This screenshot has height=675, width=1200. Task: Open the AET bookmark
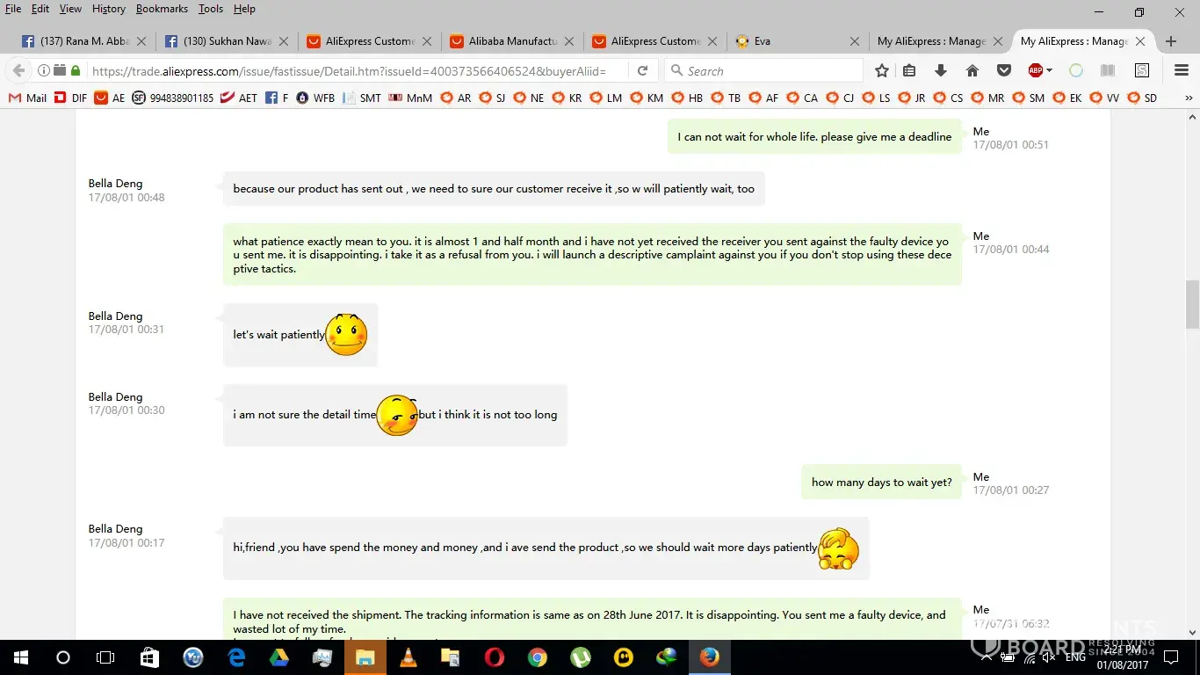(x=239, y=98)
